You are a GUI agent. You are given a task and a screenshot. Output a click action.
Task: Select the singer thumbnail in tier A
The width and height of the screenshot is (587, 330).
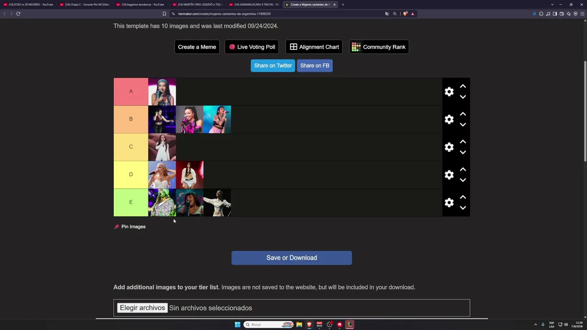point(162,92)
